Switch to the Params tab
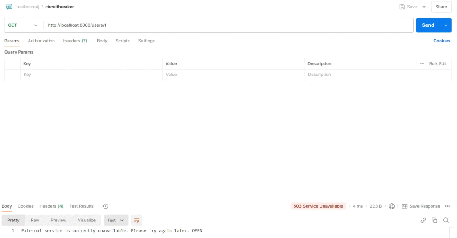This screenshot has width=457, height=238. point(12,41)
